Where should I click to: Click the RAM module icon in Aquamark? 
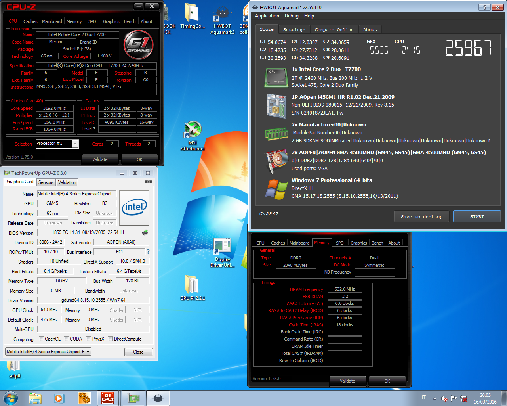(x=276, y=134)
